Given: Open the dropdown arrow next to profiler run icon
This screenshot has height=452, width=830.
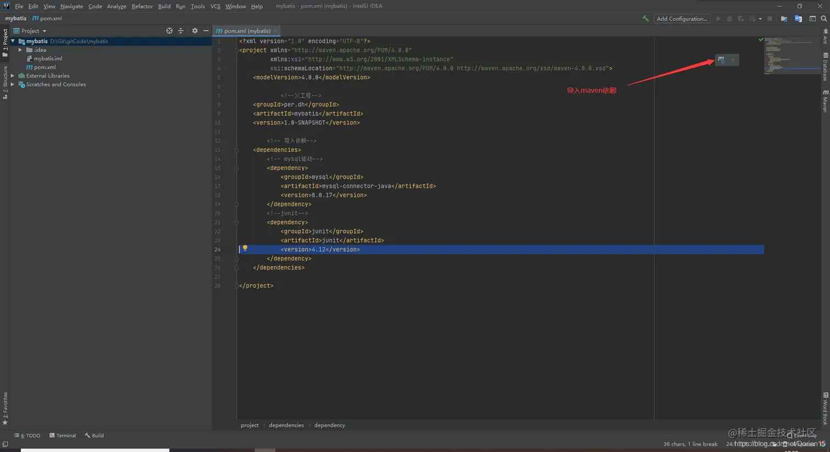Looking at the screenshot, I should pos(760,19).
